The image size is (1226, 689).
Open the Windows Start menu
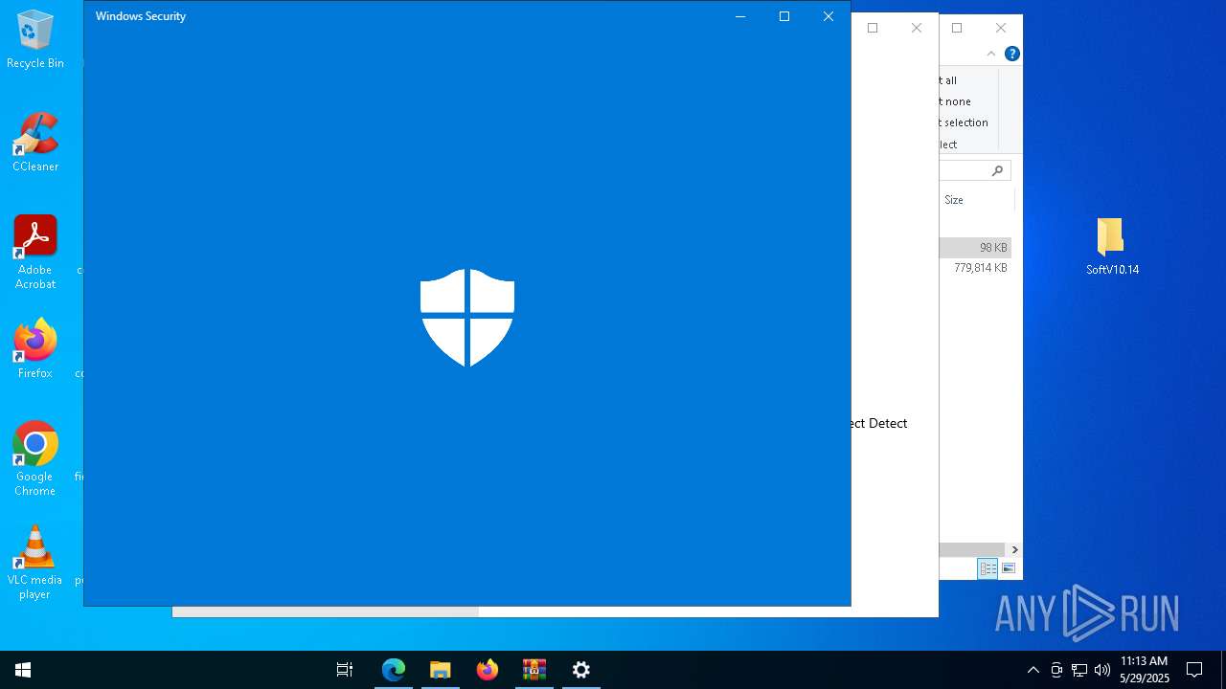(23, 670)
